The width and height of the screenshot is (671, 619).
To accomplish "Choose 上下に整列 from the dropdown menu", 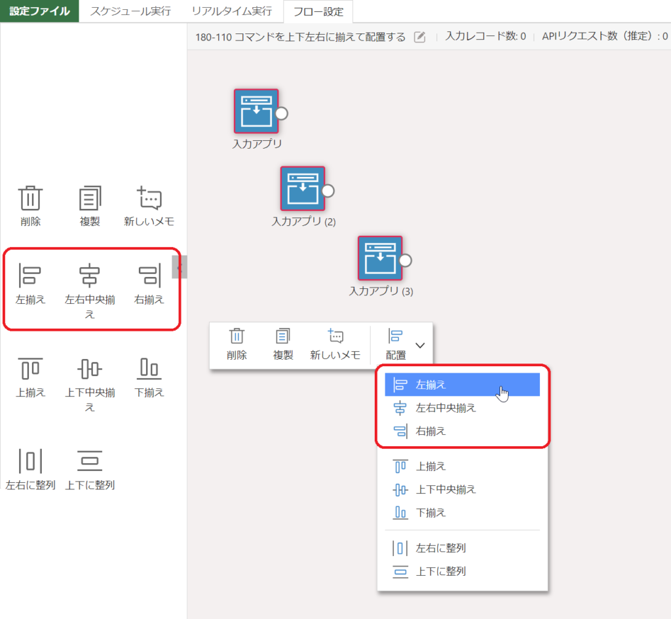I will coord(440,571).
